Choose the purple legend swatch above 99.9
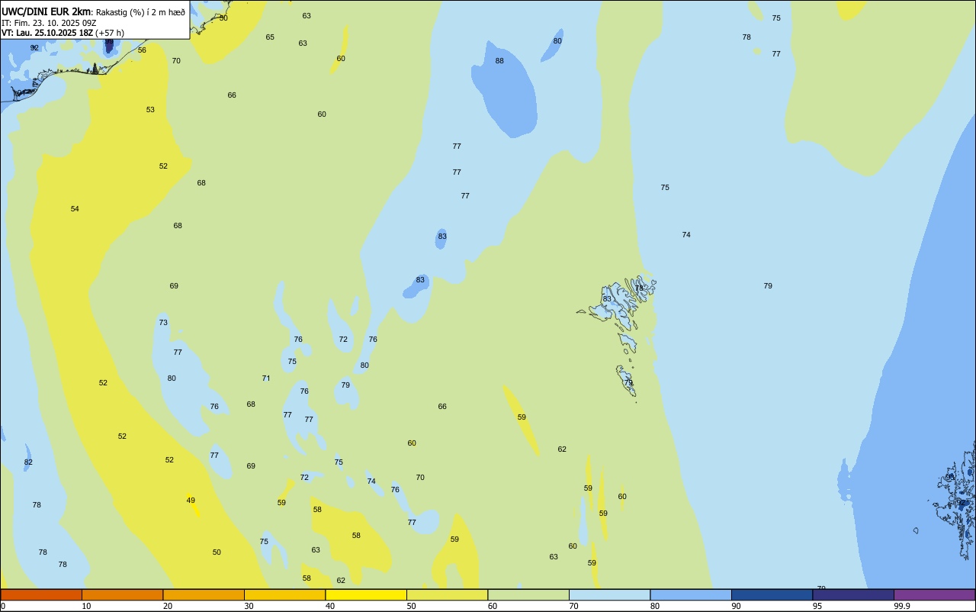The image size is (976, 612). point(934,594)
